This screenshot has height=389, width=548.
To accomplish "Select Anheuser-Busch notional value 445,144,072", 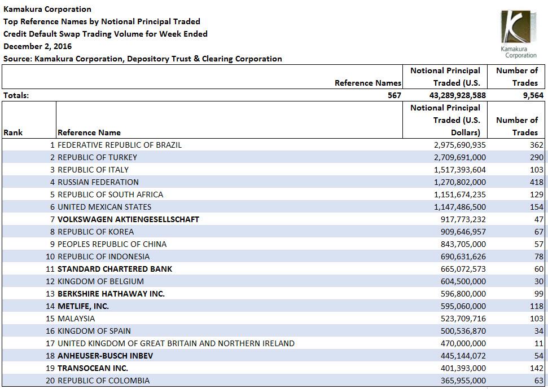I will 463,356.
